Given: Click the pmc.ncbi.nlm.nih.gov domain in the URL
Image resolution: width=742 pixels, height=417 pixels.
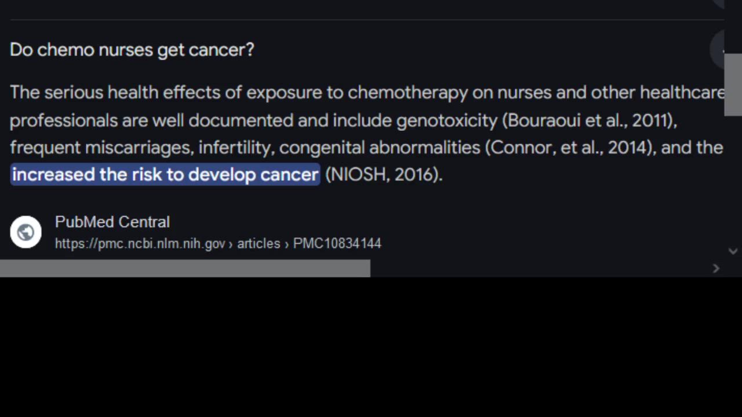Looking at the screenshot, I should coord(140,243).
